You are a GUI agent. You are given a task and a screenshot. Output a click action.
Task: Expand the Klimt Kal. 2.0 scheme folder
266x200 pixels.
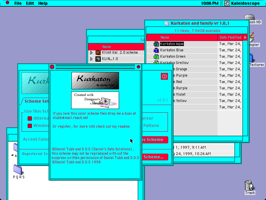coord(91,53)
